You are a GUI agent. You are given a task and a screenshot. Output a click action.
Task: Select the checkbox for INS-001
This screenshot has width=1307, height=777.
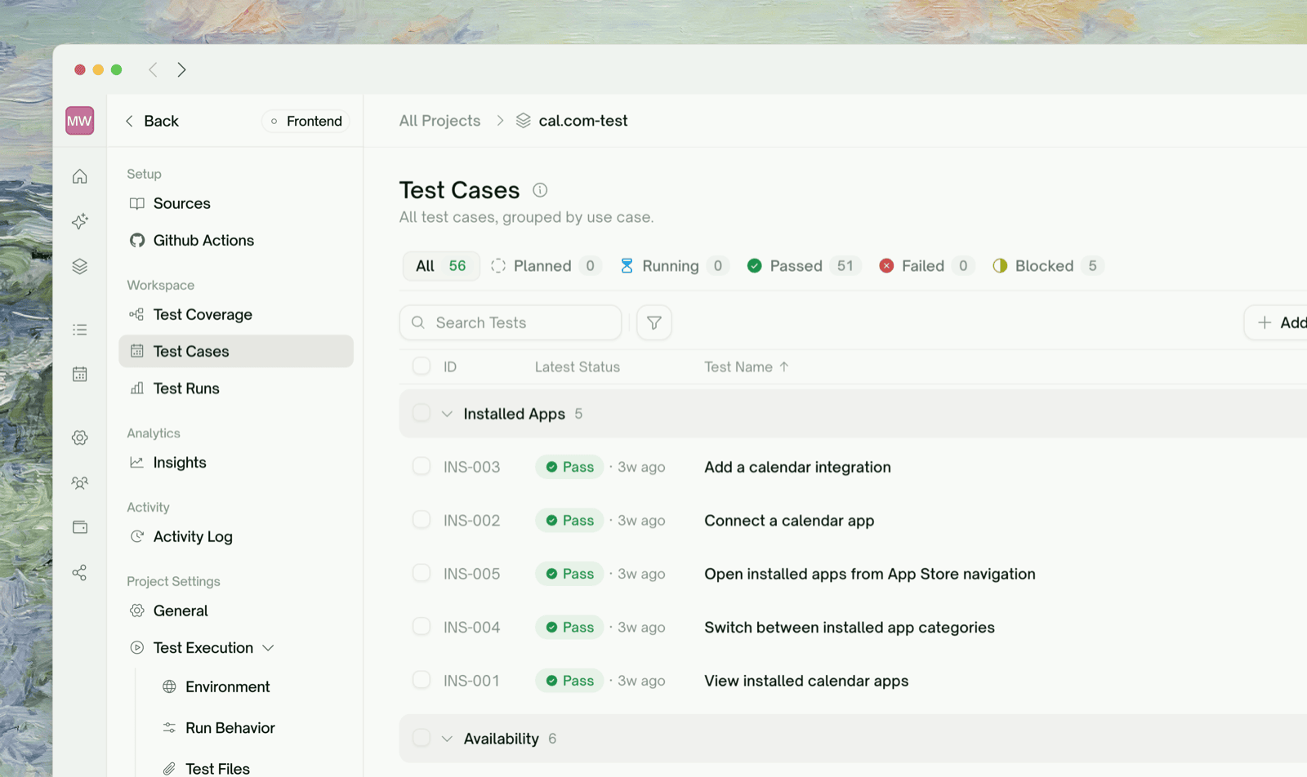(422, 680)
